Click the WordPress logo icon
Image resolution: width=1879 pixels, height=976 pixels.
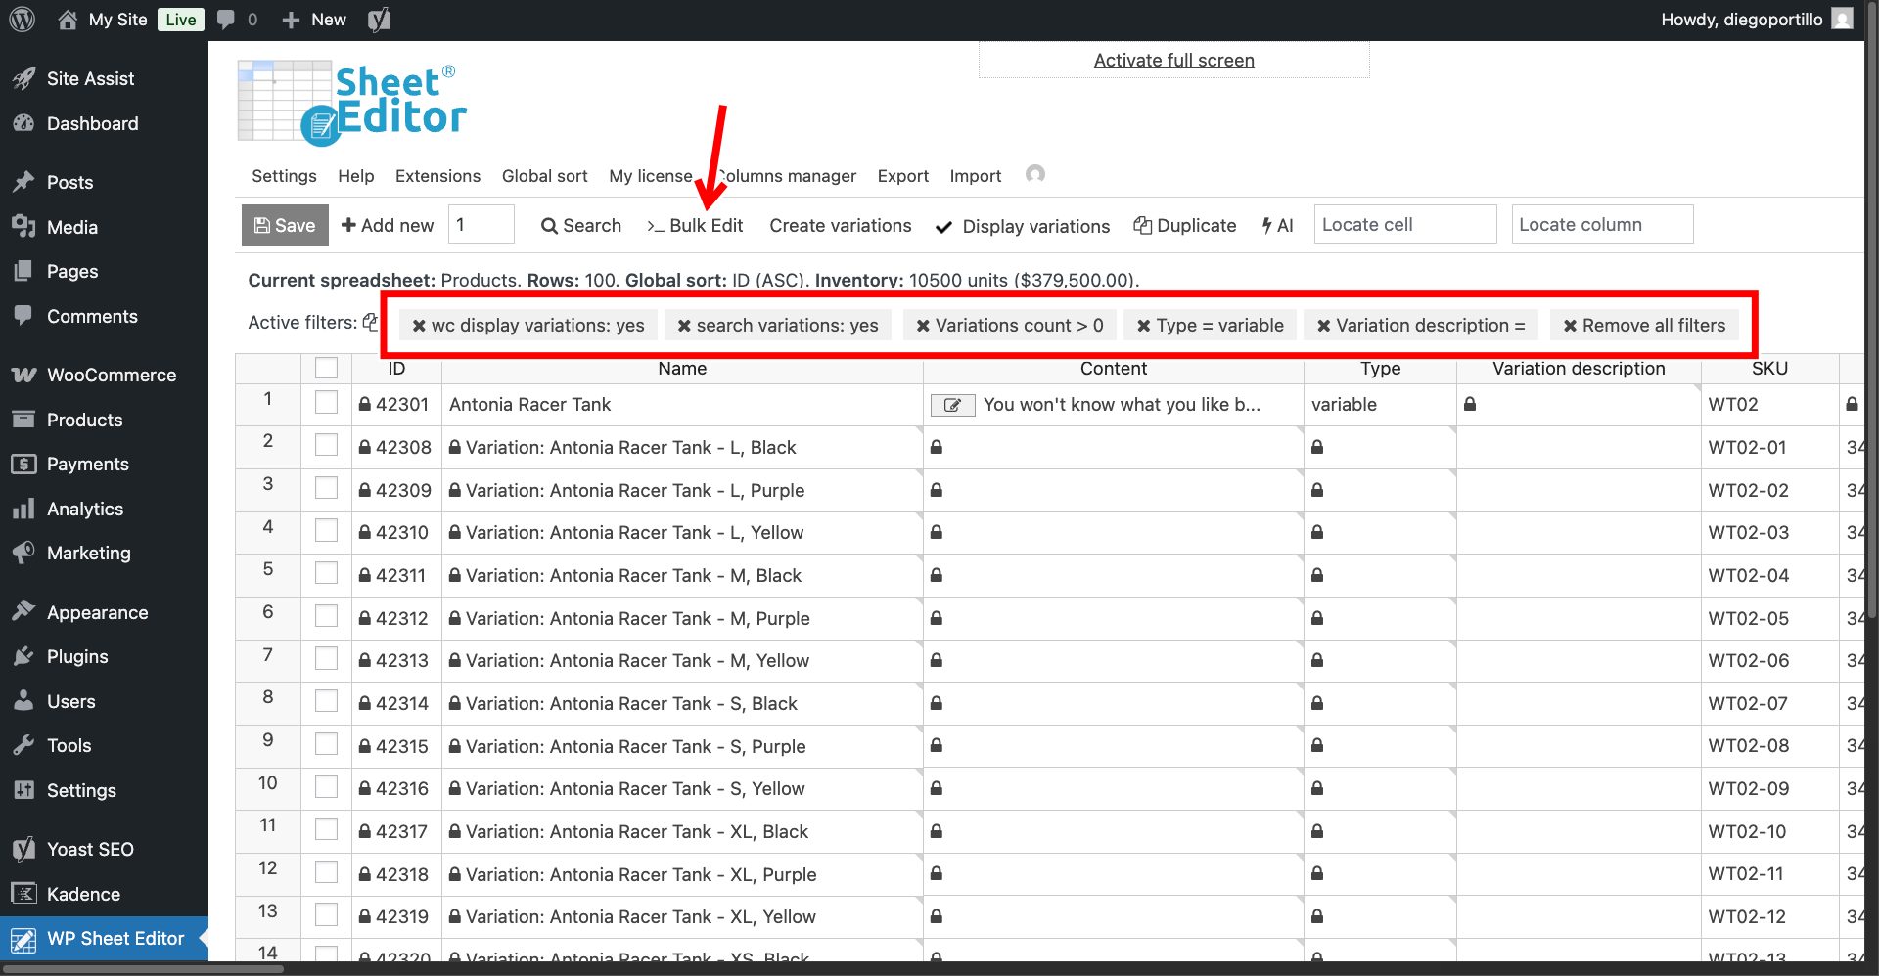(22, 20)
